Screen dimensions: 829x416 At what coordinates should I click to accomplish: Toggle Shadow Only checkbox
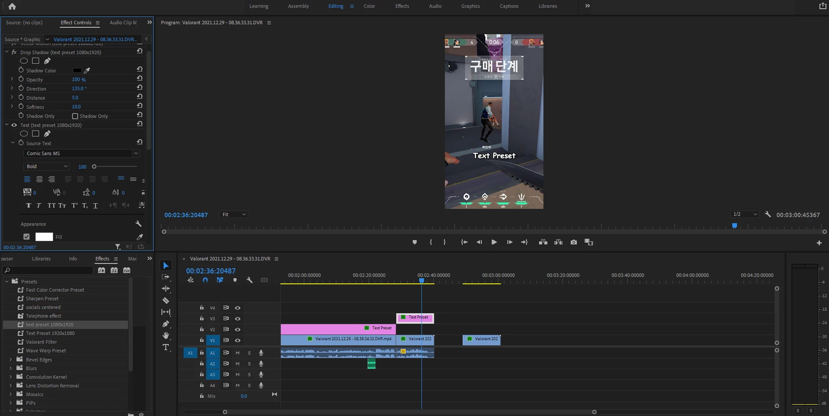[75, 116]
